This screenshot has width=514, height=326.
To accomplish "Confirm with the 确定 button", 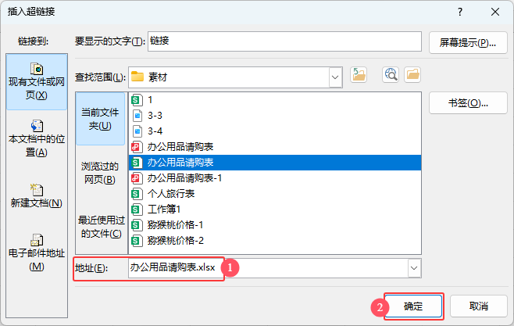I will (413, 306).
